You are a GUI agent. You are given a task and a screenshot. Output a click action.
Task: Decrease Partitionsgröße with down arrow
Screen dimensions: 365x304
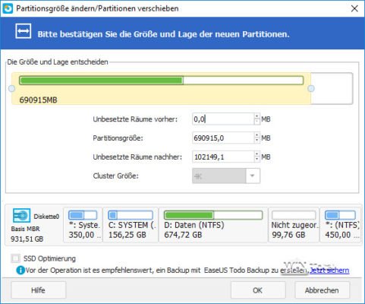click(257, 141)
